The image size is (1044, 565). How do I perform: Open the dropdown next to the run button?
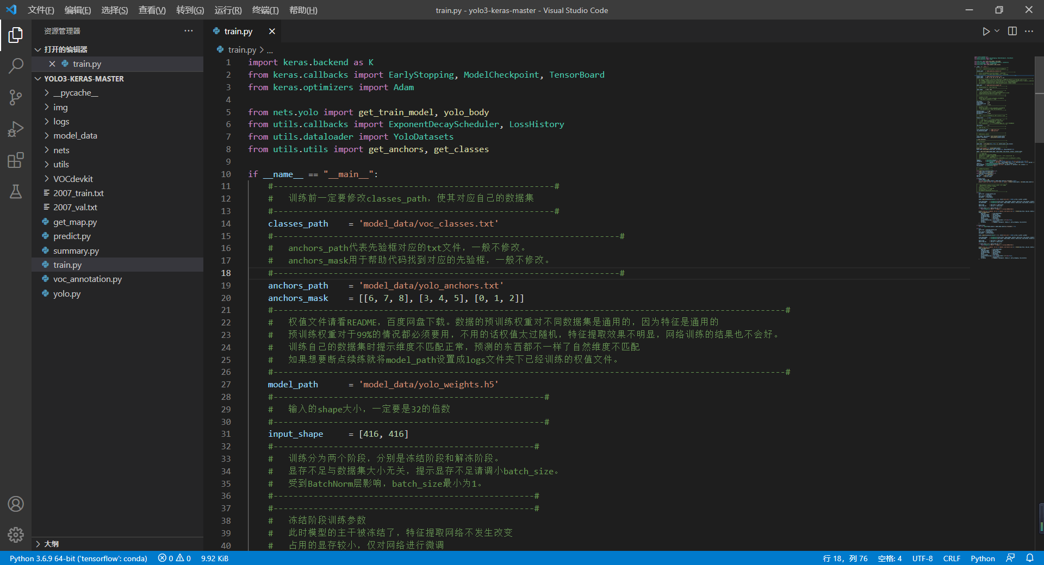pos(997,32)
